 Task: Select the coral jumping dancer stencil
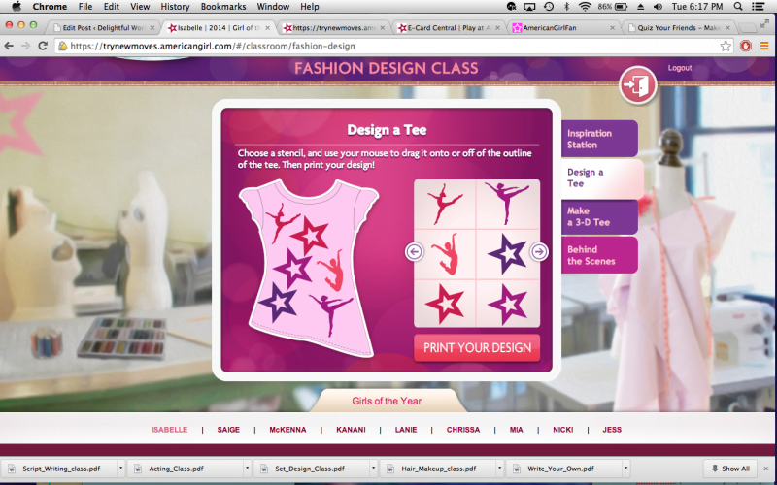(446, 254)
